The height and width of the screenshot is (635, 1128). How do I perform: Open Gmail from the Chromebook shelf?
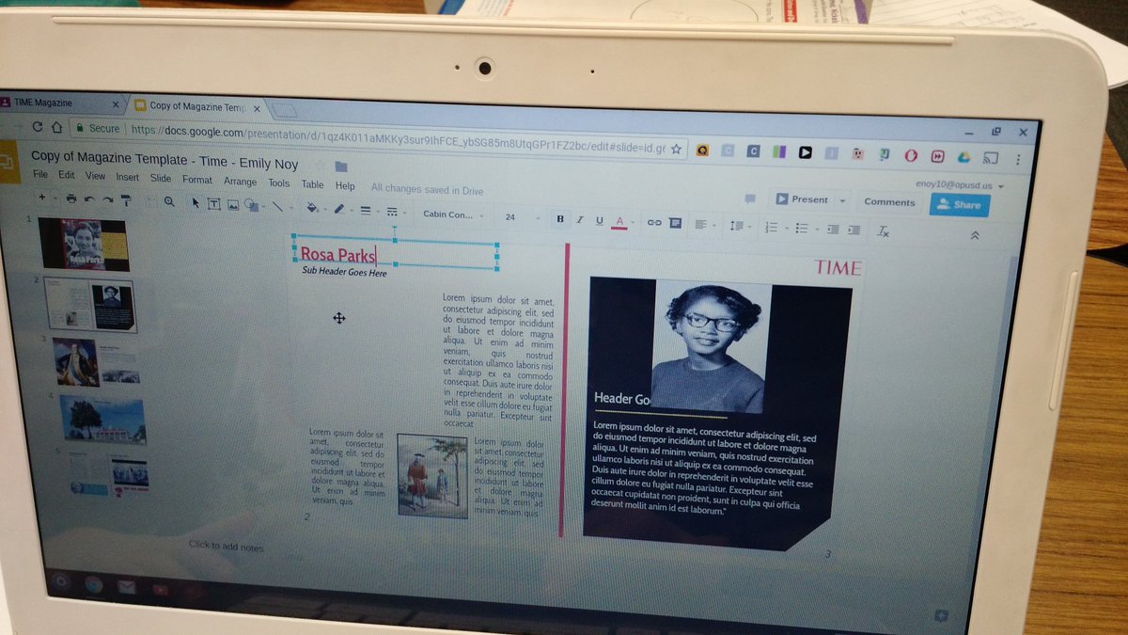click(126, 586)
